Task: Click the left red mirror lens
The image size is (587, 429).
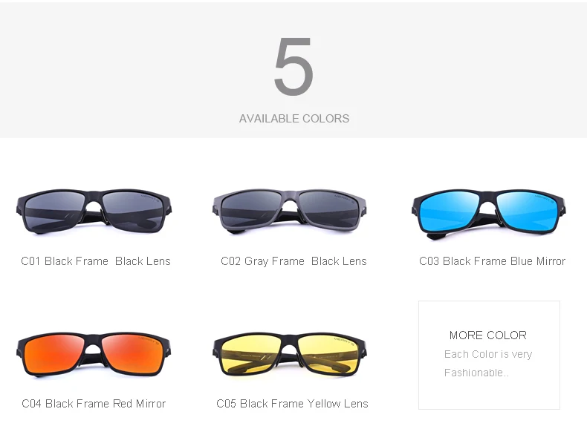Action: coord(55,354)
